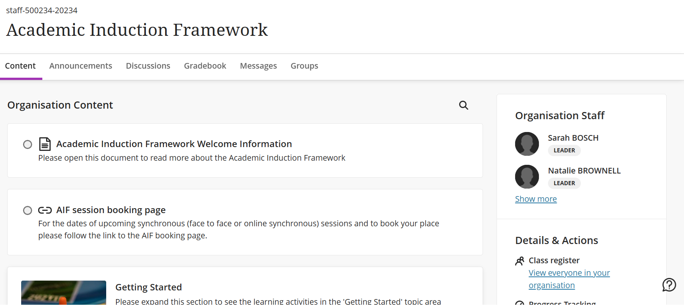This screenshot has height=307, width=684.
Task: Click Show more under Organisation Staff
Action: click(x=536, y=199)
